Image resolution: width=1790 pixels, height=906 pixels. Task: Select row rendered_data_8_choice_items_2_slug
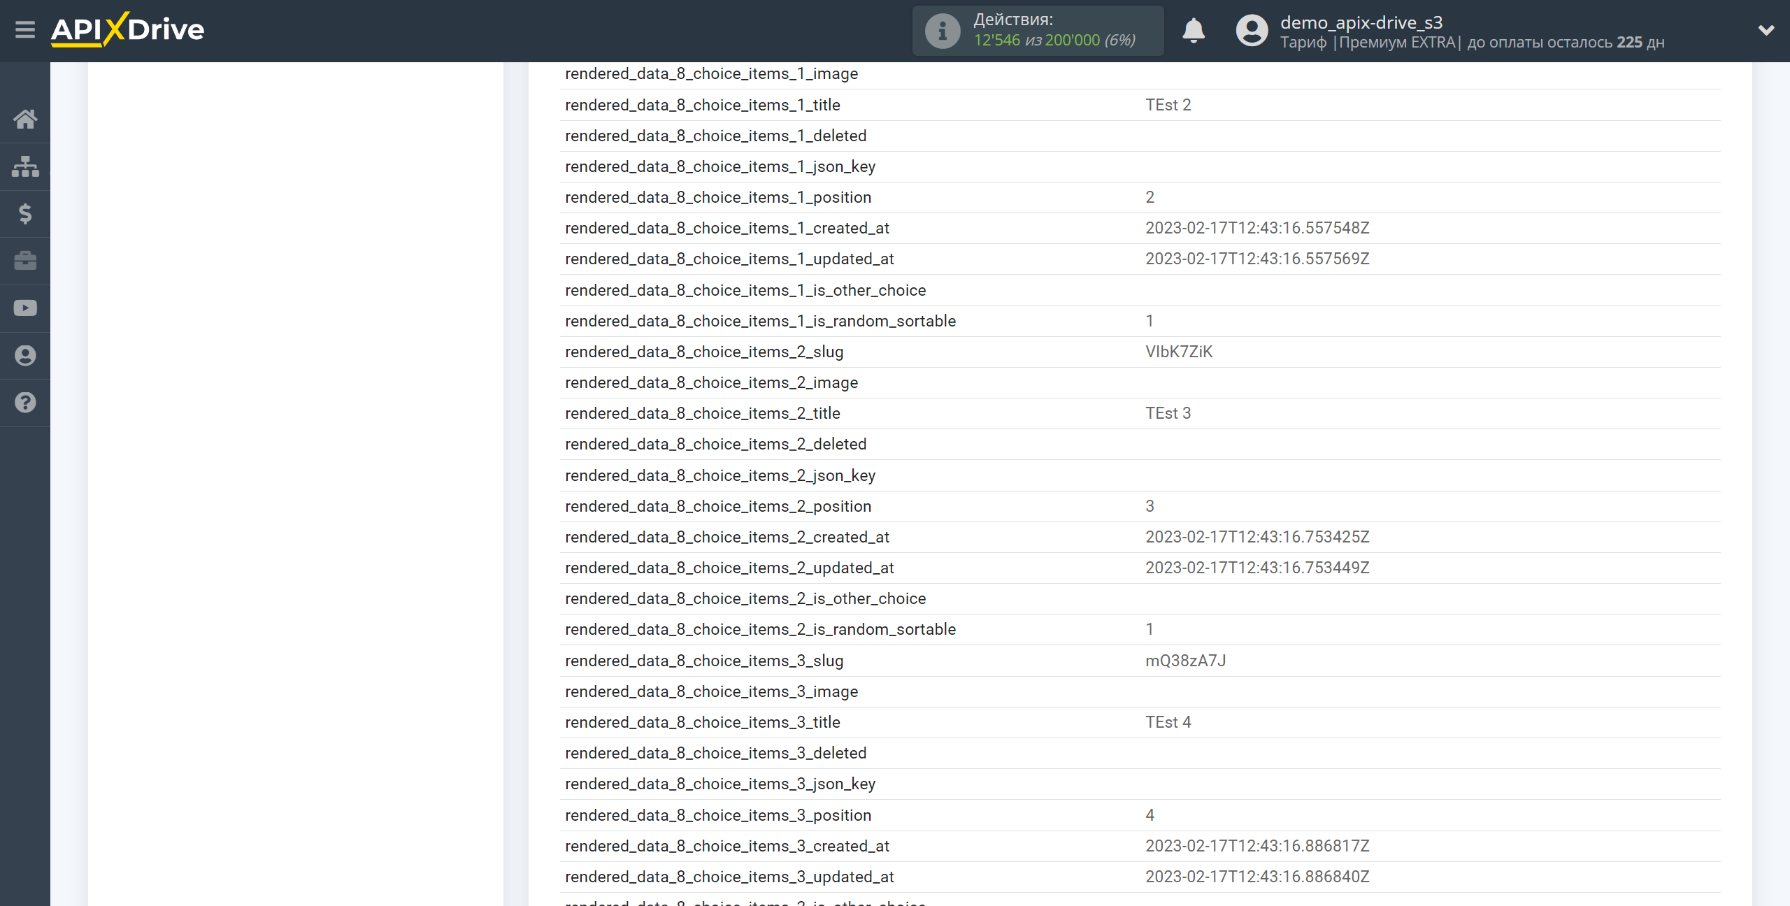point(1140,352)
